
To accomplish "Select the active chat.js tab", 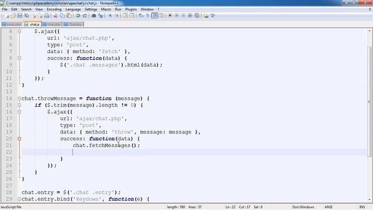I will 32,24.
